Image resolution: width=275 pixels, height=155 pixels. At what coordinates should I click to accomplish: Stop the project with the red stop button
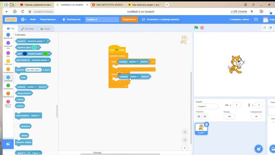pos(202,28)
